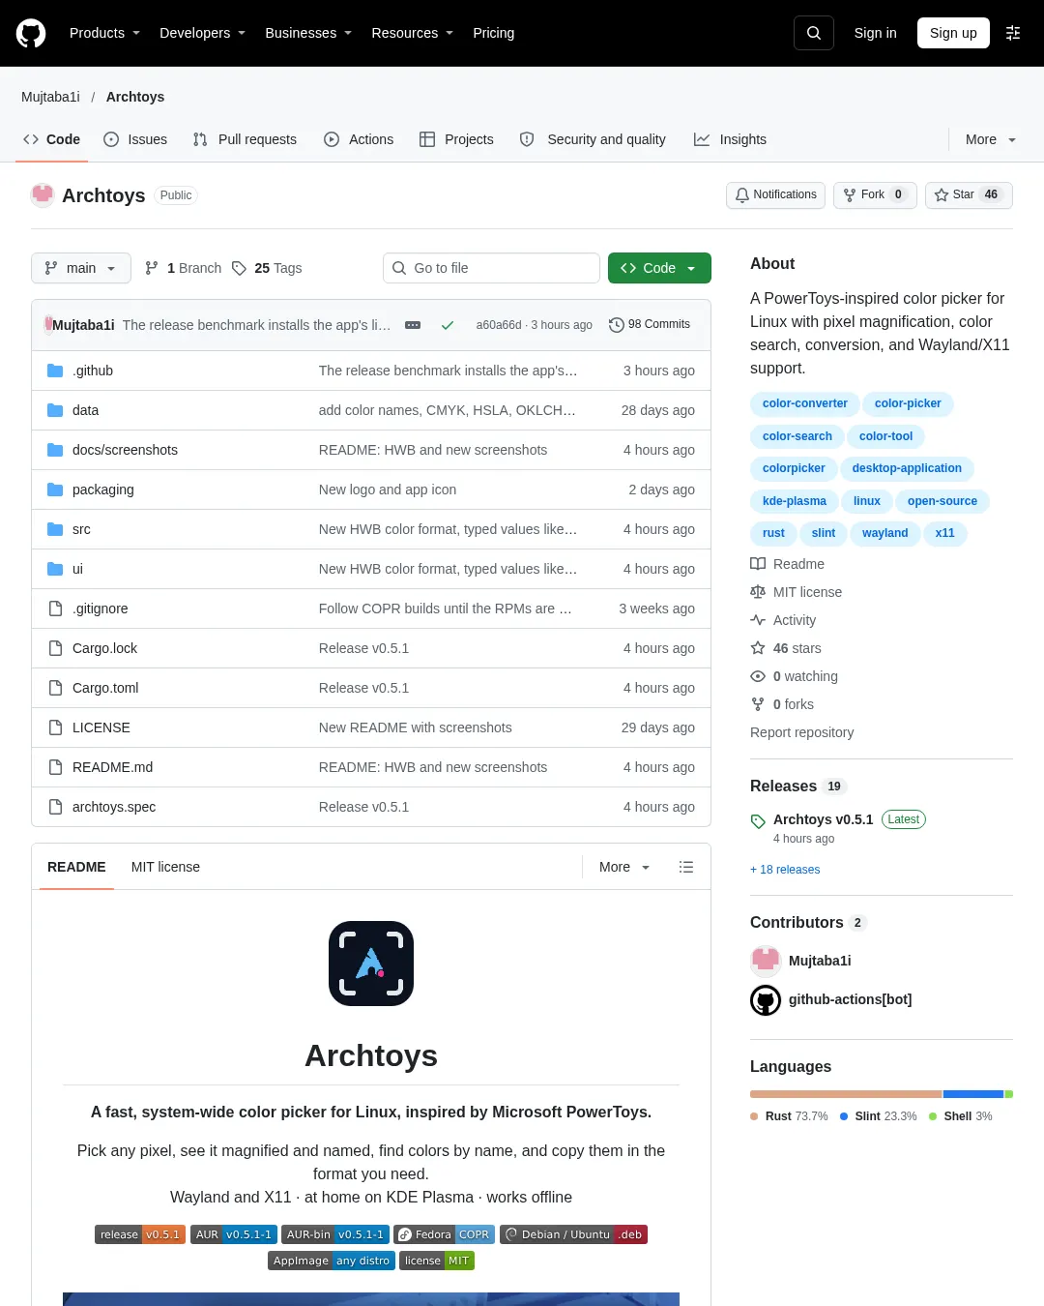
Task: Click the Fedora COPR badge
Action: pos(445,1234)
